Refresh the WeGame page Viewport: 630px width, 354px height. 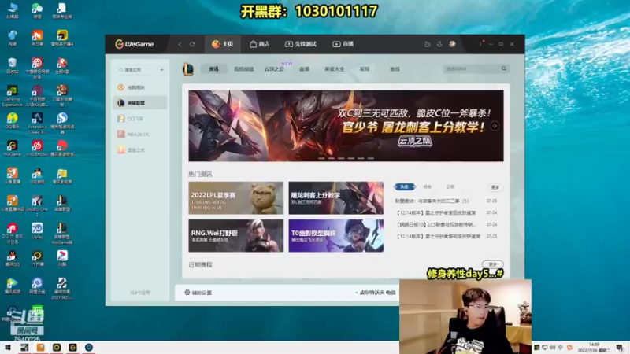pos(192,44)
